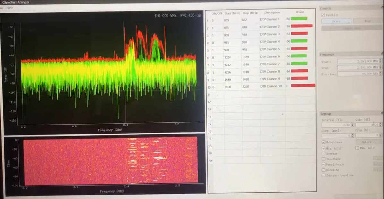This screenshot has height=199, width=384.
Task: Click the Gain spin box arrows
Action: tap(381, 125)
